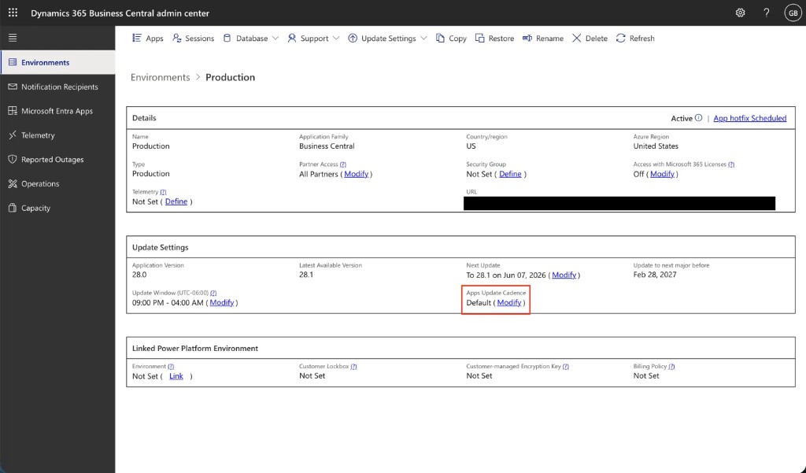806x473 pixels.
Task: Click Modify link for Update Window
Action: pyautogui.click(x=221, y=303)
